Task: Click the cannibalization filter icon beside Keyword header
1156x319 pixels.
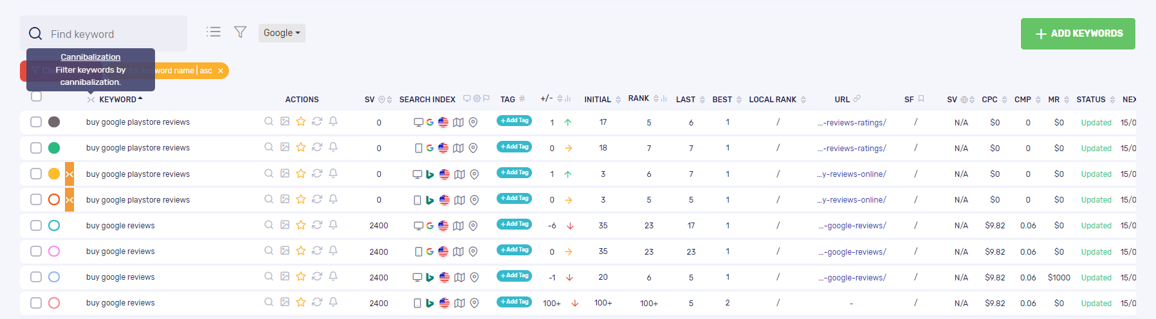Action: 91,100
